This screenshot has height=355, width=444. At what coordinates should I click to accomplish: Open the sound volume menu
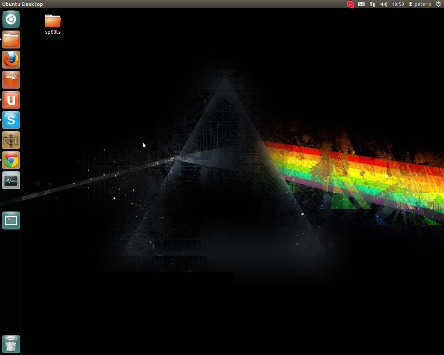point(384,4)
